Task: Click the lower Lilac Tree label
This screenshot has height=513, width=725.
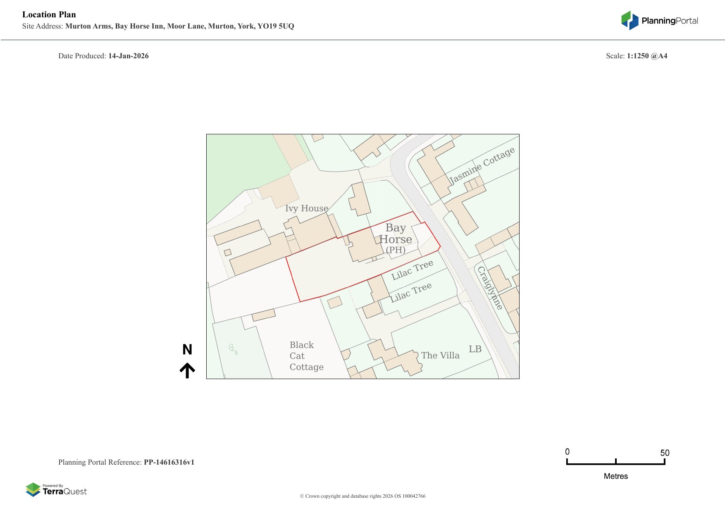Action: point(411,292)
